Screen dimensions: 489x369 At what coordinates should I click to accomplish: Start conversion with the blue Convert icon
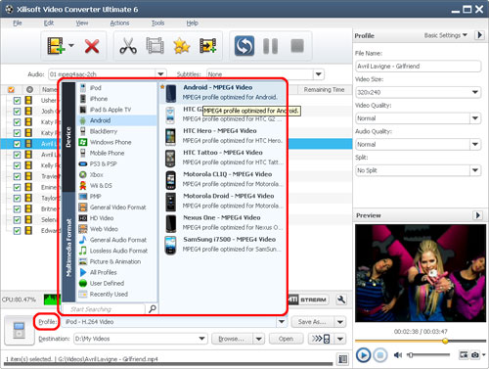(x=244, y=46)
